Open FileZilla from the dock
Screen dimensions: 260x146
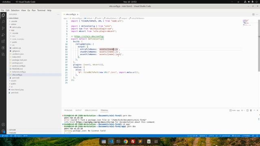pos(133,142)
